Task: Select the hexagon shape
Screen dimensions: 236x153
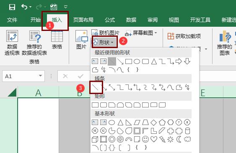Action: (x=171, y=122)
